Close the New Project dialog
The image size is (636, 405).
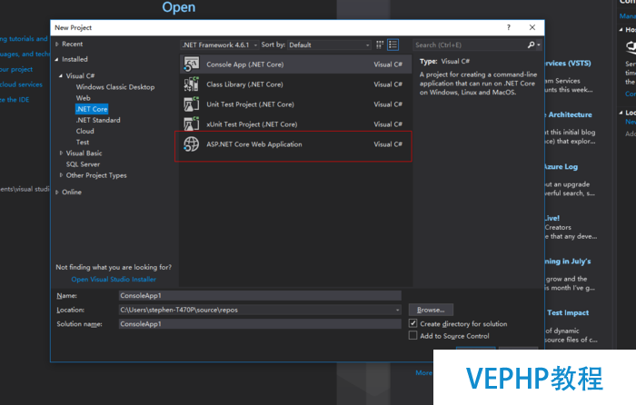(x=532, y=27)
